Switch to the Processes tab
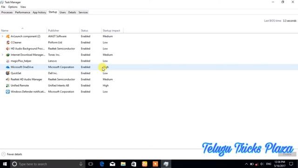This screenshot has height=168, width=298. [x=7, y=13]
